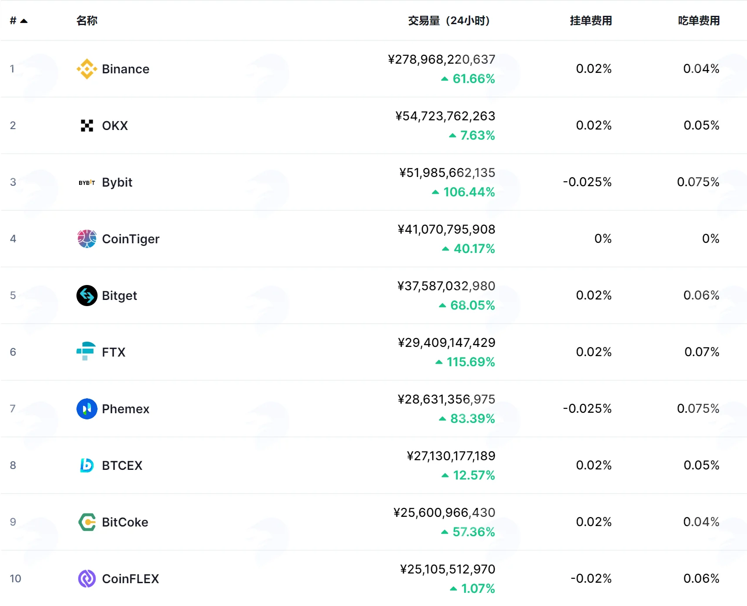Open the Binance exchange name link

click(x=126, y=69)
